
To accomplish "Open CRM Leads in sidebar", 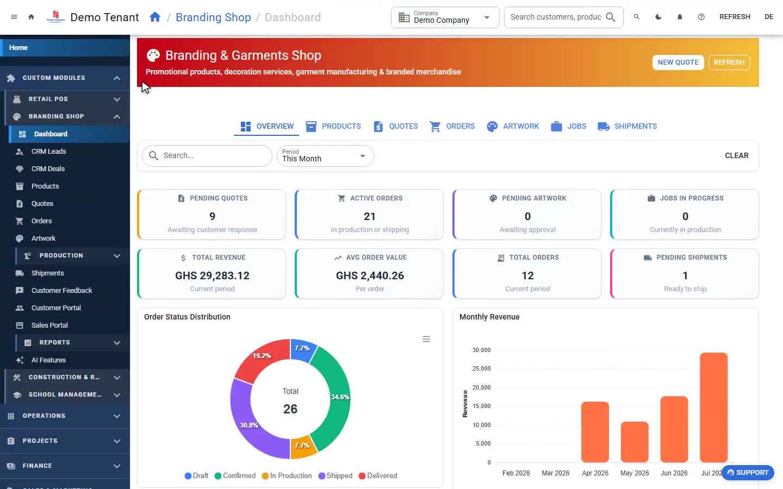I will pyautogui.click(x=69, y=152).
